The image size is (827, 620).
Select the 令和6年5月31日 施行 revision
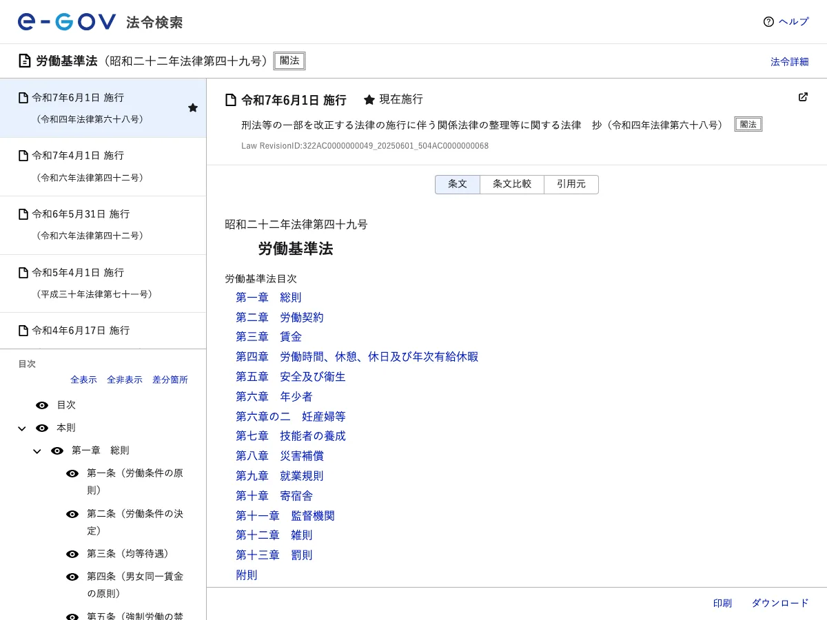click(103, 225)
